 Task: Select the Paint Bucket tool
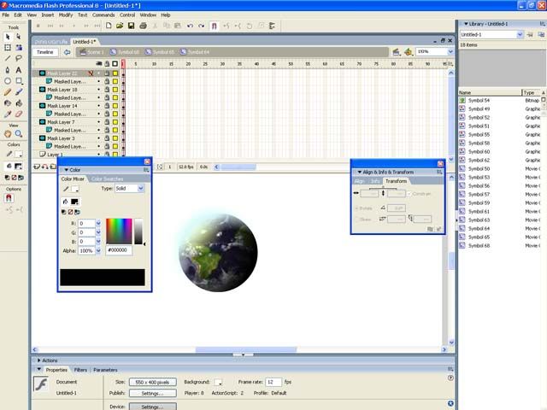pos(19,103)
